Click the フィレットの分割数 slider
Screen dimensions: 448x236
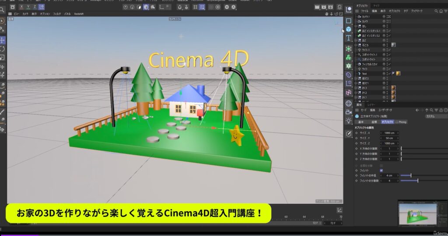(424, 180)
